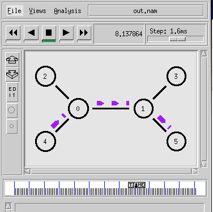Select node 5 in the topology
The height and width of the screenshot is (212, 213).
coord(176,141)
